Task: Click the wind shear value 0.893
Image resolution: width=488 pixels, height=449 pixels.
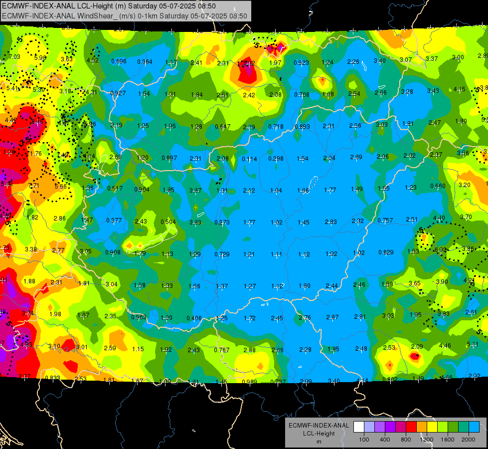Action: point(303,126)
